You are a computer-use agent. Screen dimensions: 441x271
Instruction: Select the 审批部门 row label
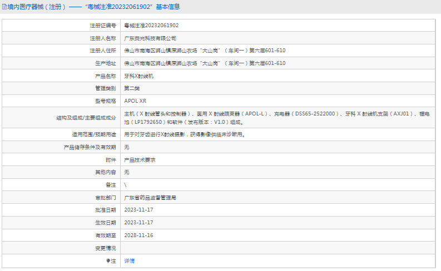106,198
